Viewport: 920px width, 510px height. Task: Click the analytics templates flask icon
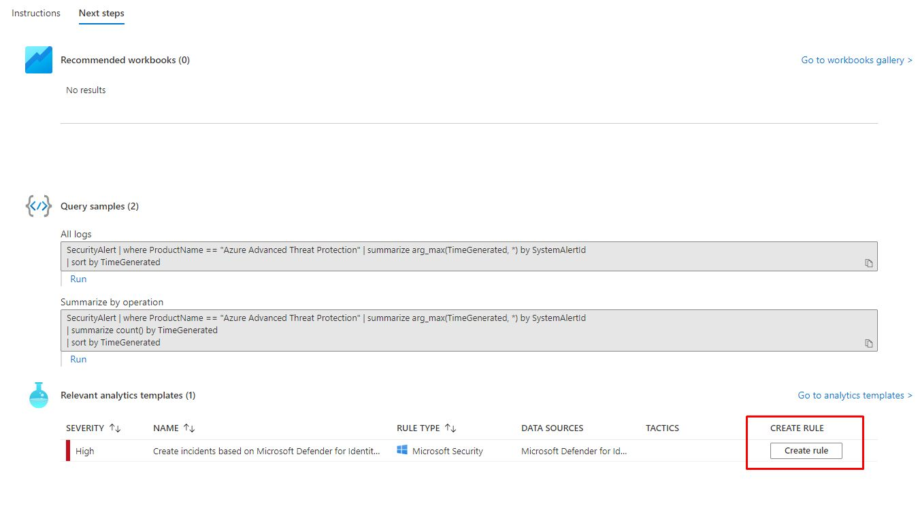point(39,395)
